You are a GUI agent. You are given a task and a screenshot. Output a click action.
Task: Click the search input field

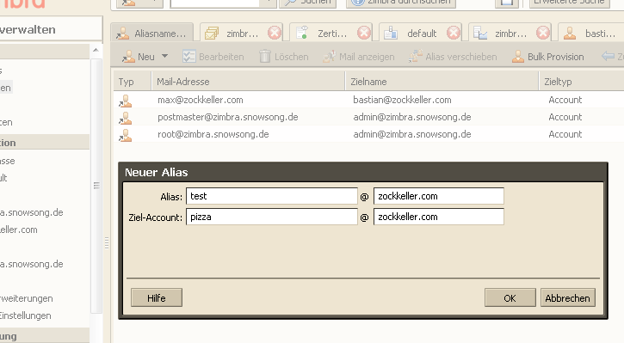(215, 3)
